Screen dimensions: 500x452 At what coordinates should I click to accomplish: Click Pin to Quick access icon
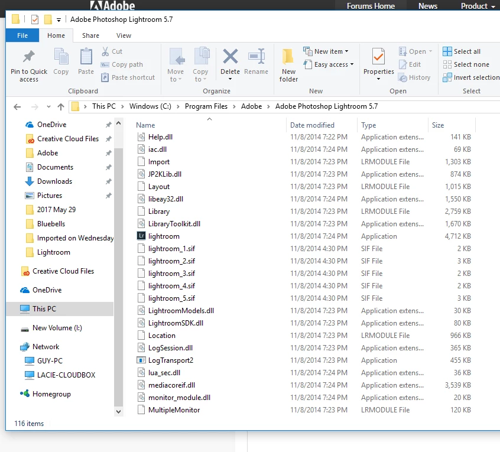29,57
